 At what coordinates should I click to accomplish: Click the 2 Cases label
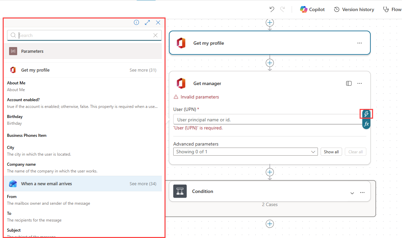(270, 205)
